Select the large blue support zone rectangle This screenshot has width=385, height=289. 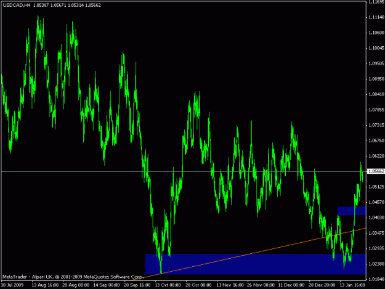pyautogui.click(x=256, y=264)
